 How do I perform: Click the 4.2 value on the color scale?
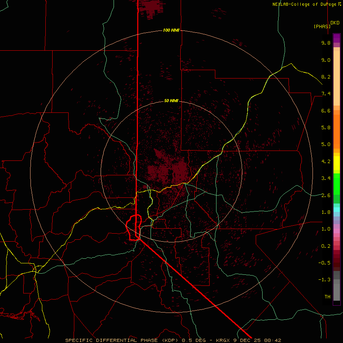click(326, 161)
